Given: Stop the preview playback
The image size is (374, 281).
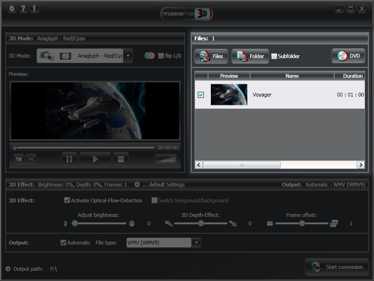Looking at the screenshot, I should tap(121, 159).
